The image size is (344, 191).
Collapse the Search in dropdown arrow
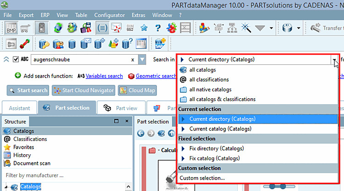(x=334, y=60)
